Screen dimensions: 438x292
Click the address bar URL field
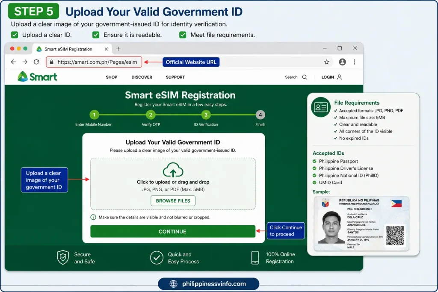click(94, 62)
